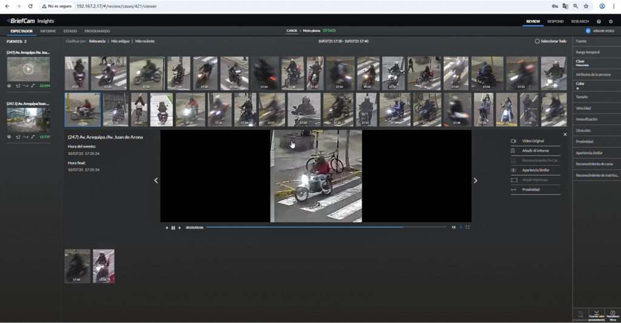Screen dimensions: 621x323
Task: Pause the video with the pause icon
Action: (173, 228)
